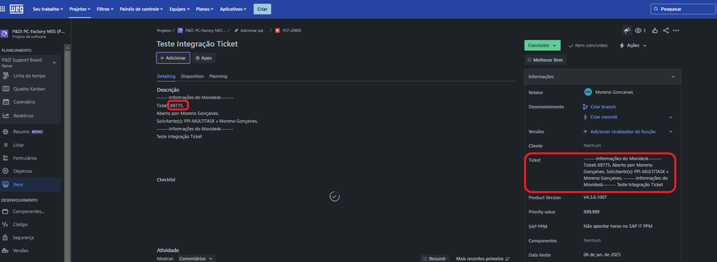Open Painéis de controle menu
717x262 pixels.
click(x=141, y=9)
